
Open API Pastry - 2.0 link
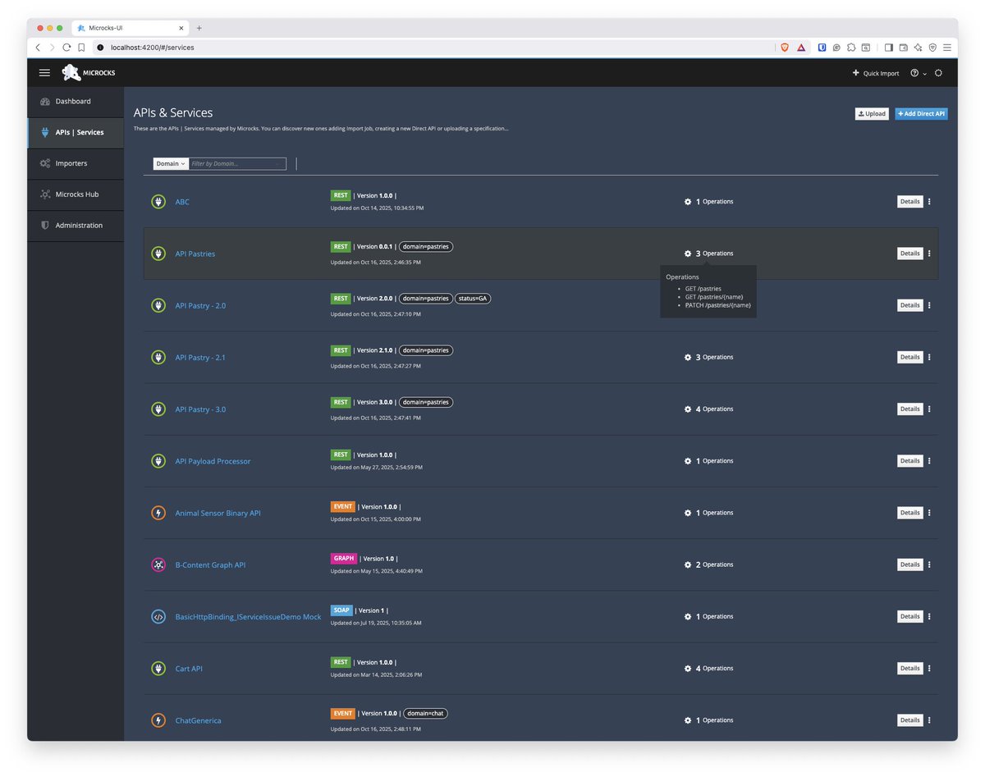pyautogui.click(x=200, y=305)
